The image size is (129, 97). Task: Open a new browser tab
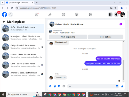(x=37, y=3)
